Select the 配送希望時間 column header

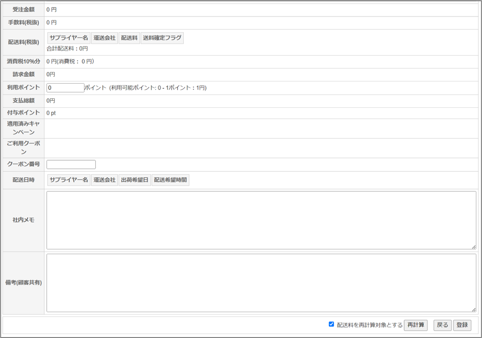tap(170, 180)
